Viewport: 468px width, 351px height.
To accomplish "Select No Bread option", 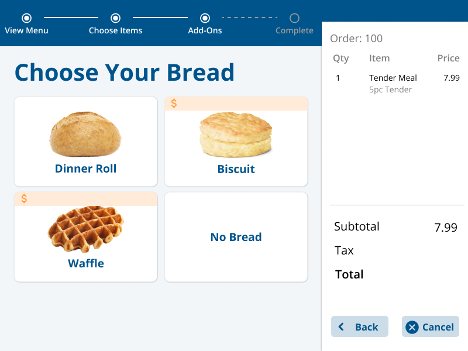I will click(236, 237).
